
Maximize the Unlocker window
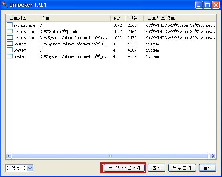[x=207, y=5]
